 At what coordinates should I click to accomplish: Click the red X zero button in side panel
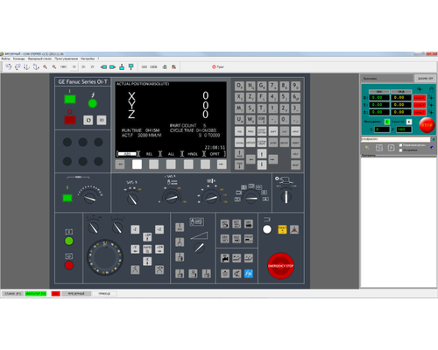[x=420, y=98]
